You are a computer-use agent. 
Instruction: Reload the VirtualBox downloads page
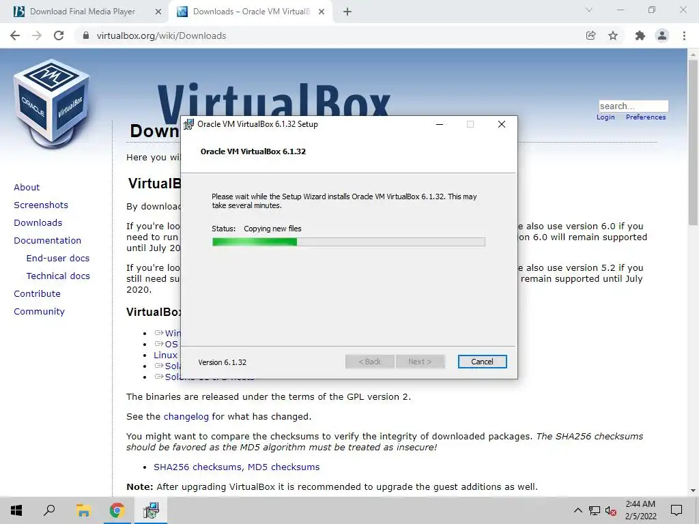click(59, 35)
